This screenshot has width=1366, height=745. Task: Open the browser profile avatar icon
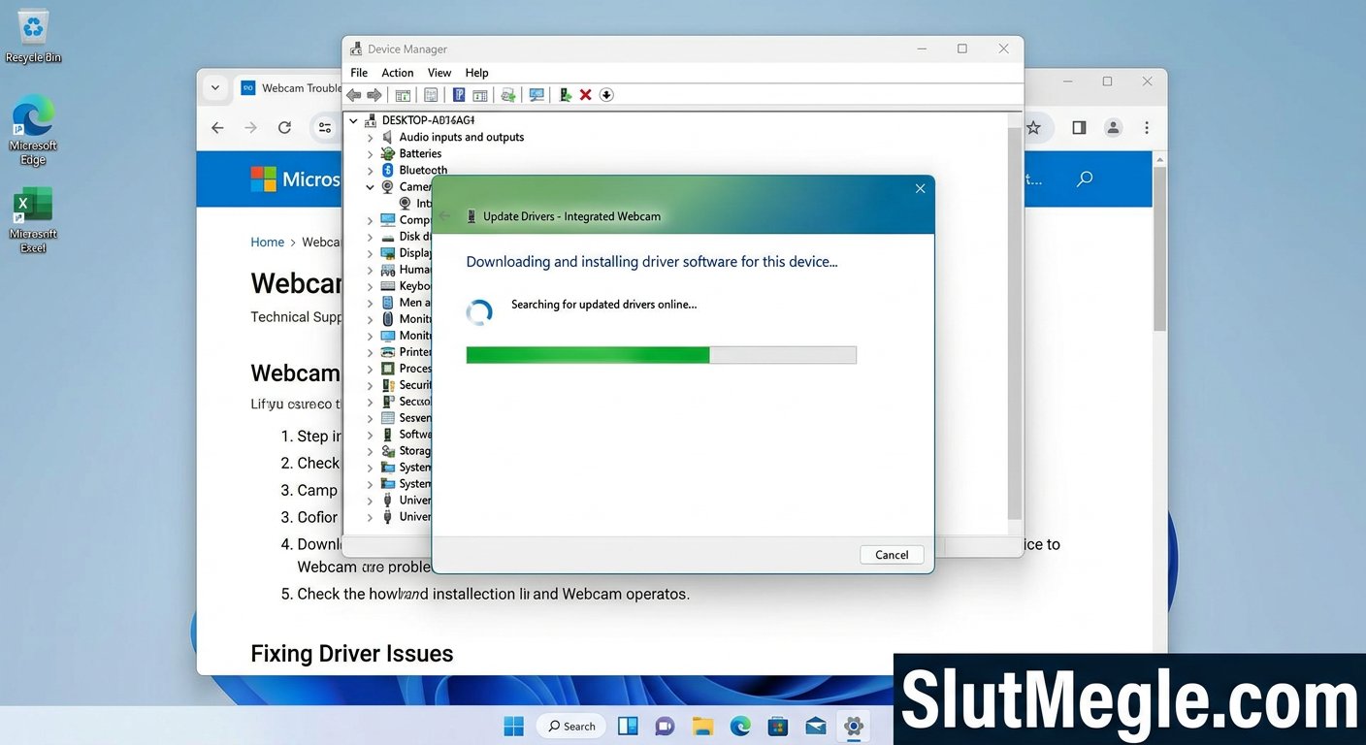(x=1113, y=128)
